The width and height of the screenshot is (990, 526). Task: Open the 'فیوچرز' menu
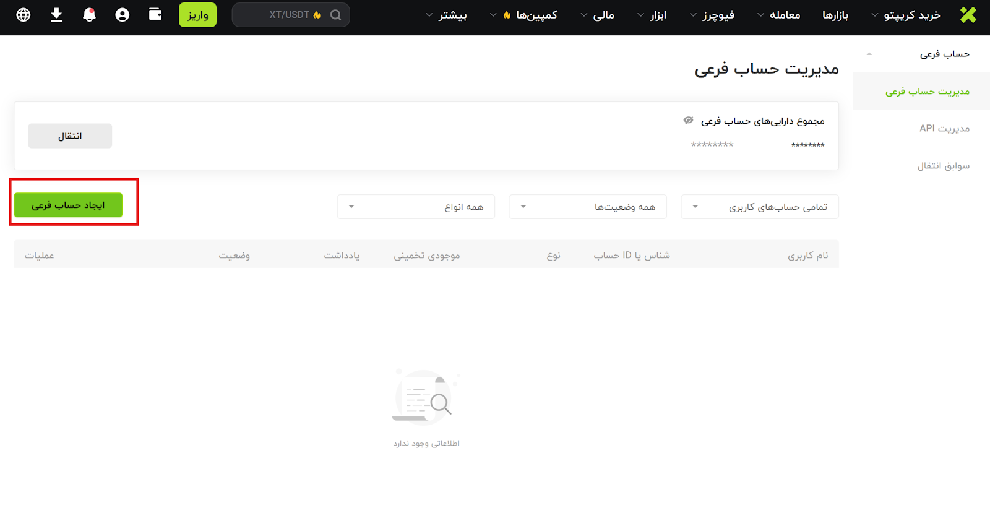(x=712, y=15)
